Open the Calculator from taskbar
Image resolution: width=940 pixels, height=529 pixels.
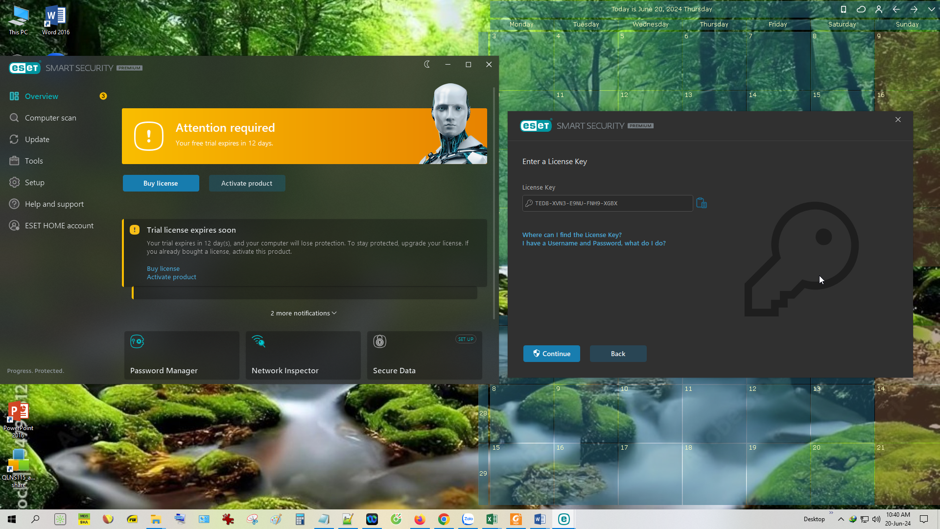300,519
